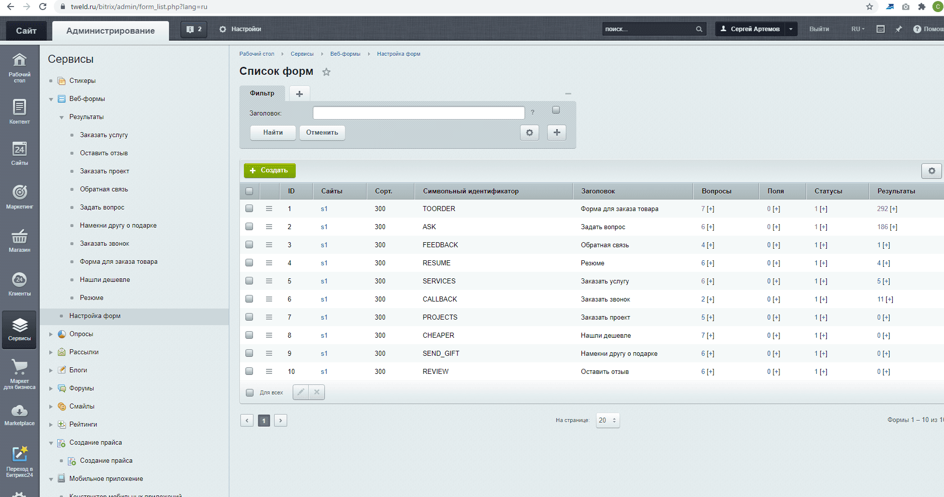The width and height of the screenshot is (944, 497).
Task: Click search magnifier icon in top bar
Action: (x=699, y=29)
